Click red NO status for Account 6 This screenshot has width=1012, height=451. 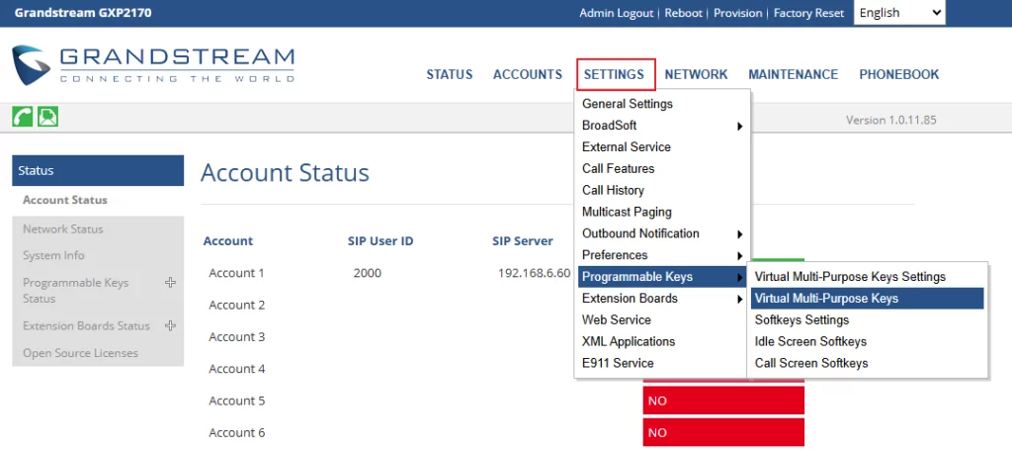(723, 432)
